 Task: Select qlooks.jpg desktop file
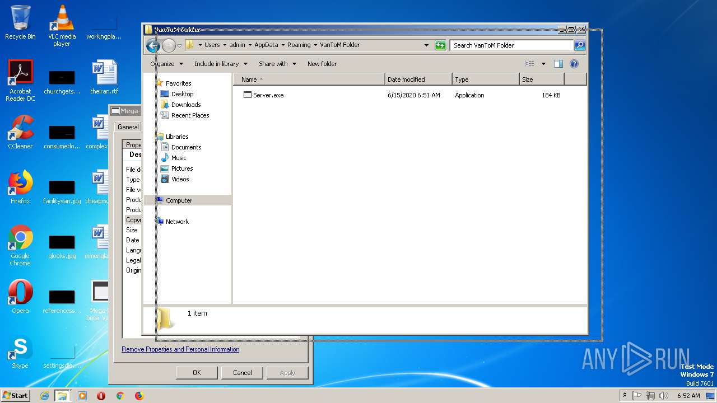pos(62,246)
